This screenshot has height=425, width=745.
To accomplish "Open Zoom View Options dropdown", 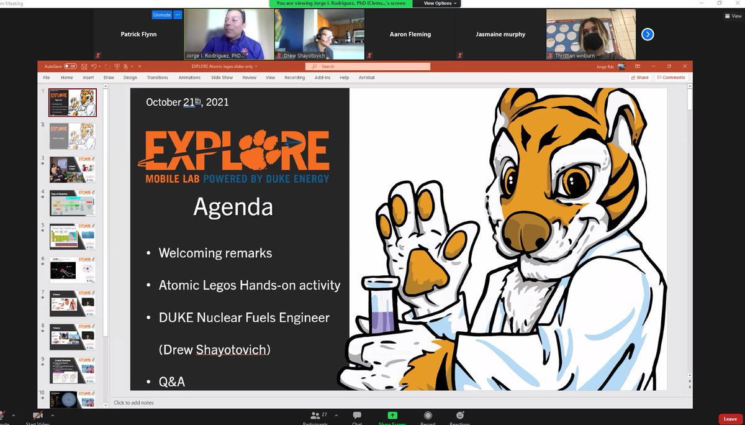I will coord(440,3).
